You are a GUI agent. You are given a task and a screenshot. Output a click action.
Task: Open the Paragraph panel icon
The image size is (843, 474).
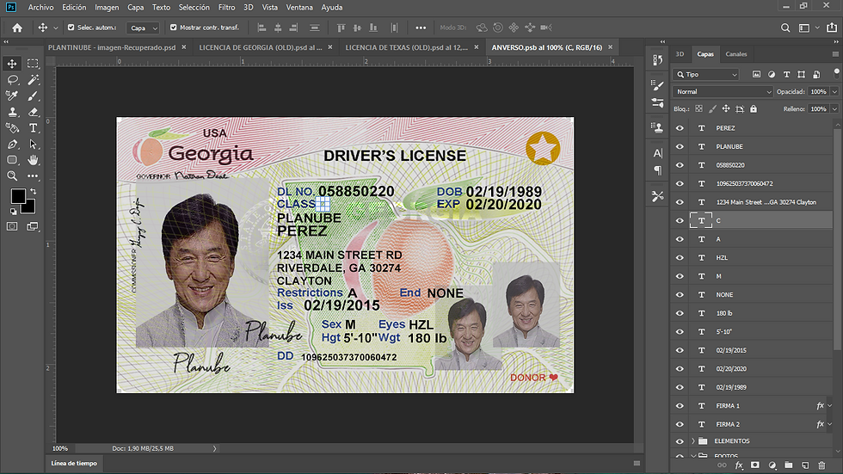pyautogui.click(x=657, y=170)
